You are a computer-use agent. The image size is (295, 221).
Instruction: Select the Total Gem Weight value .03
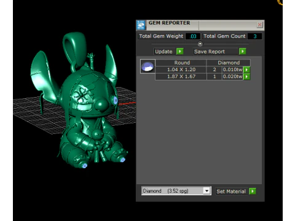click(x=193, y=36)
